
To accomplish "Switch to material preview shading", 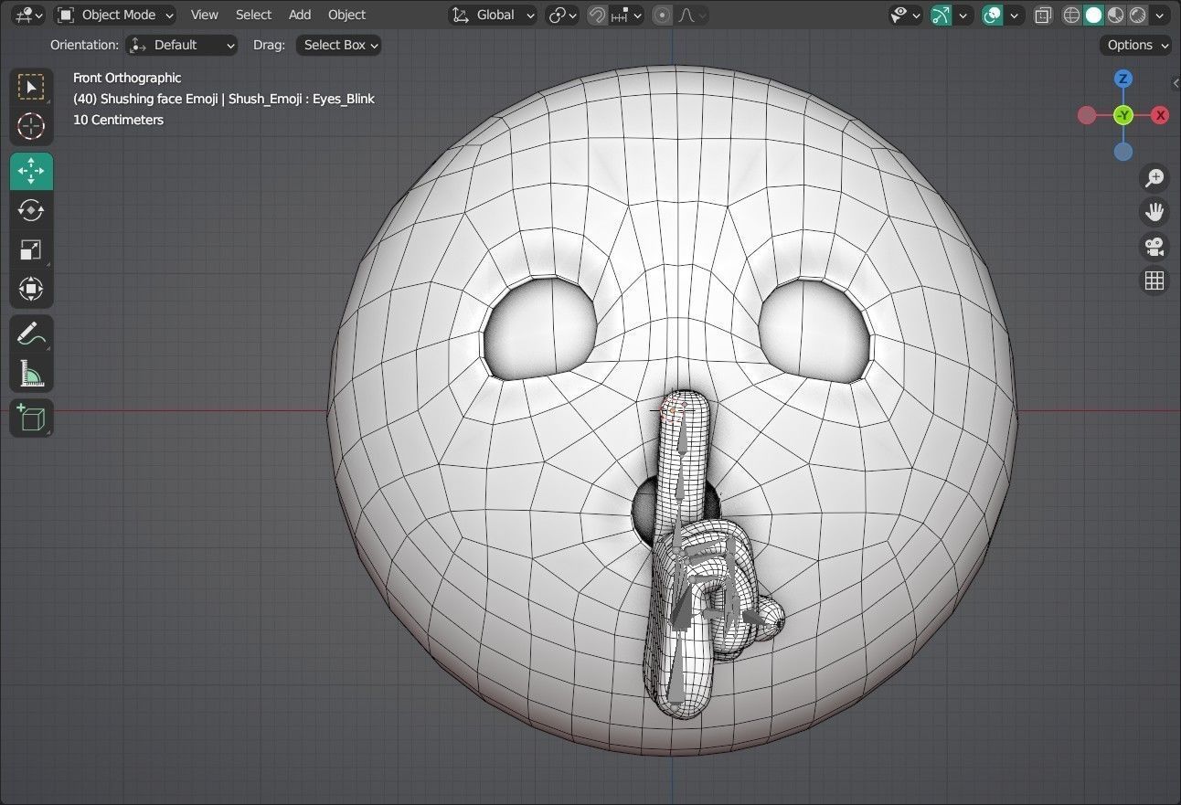I will click(x=1115, y=15).
